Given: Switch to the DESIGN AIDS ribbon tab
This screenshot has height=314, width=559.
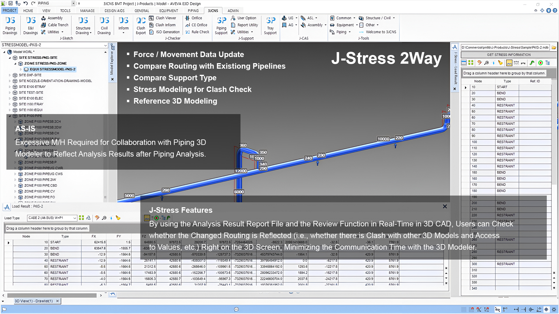Looking at the screenshot, I should tap(114, 10).
